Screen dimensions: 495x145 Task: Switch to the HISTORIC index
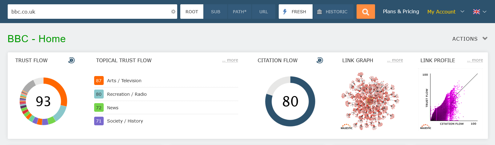(333, 12)
